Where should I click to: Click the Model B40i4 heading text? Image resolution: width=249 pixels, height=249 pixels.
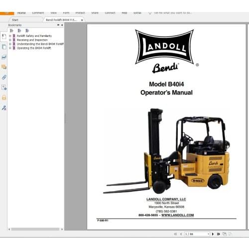[166, 84]
